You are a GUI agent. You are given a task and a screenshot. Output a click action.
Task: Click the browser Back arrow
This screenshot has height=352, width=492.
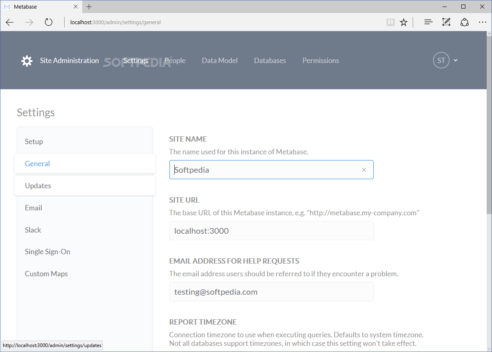coord(10,22)
